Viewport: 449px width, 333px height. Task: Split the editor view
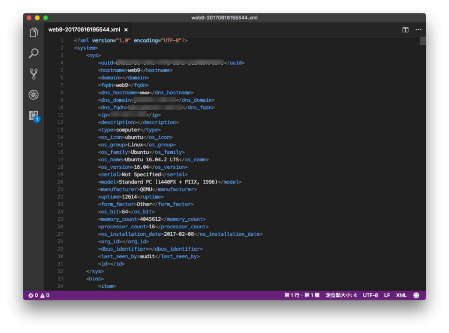[x=405, y=30]
